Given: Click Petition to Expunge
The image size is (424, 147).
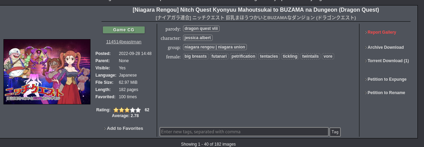Looking at the screenshot, I should coord(387,79).
